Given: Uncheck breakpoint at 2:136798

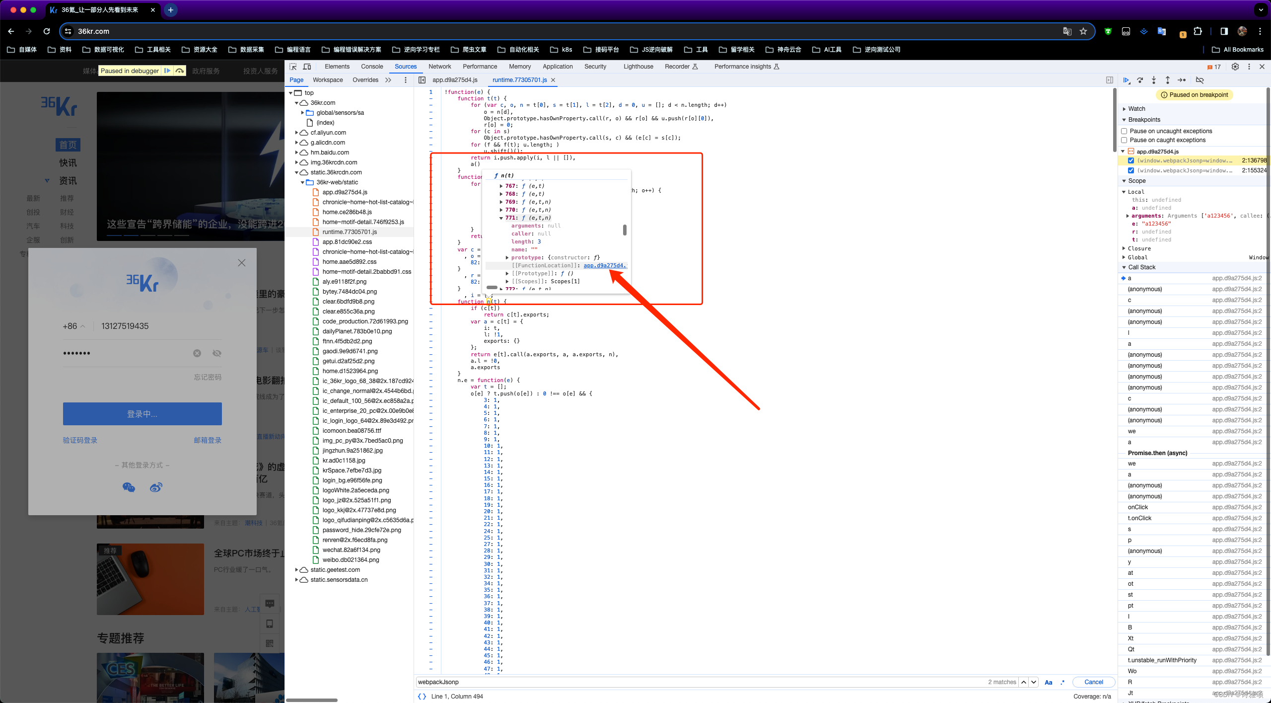Looking at the screenshot, I should (x=1131, y=160).
